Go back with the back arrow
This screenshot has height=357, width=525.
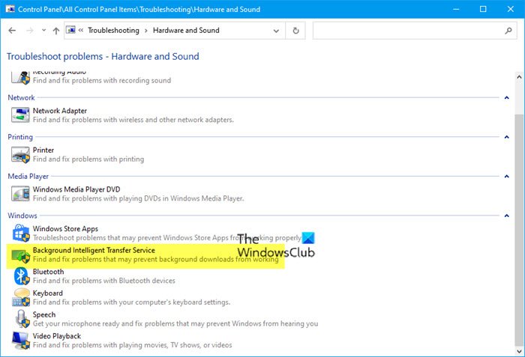pyautogui.click(x=12, y=31)
